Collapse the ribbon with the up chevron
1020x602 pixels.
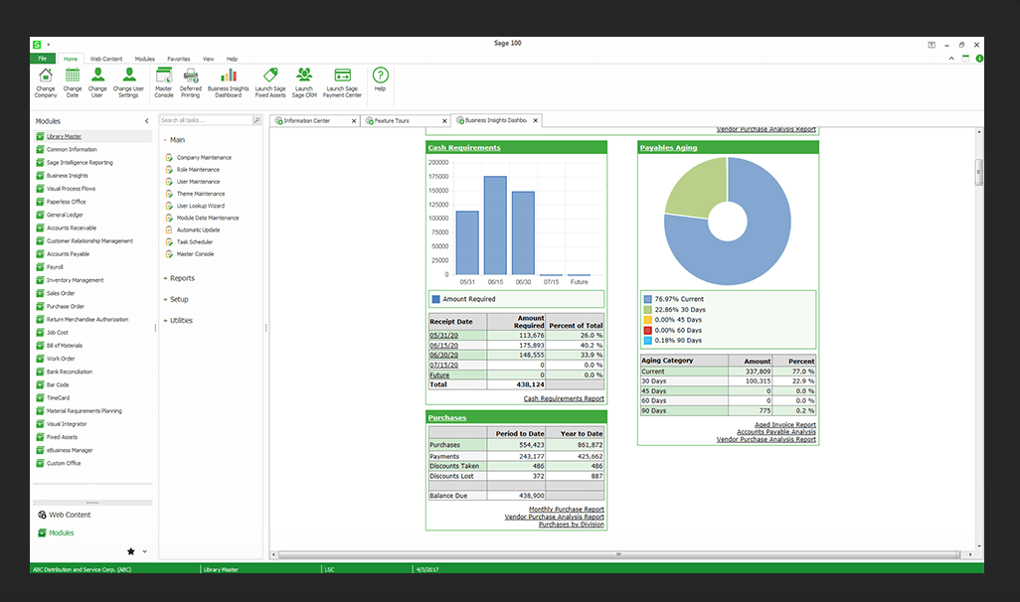coord(951,59)
